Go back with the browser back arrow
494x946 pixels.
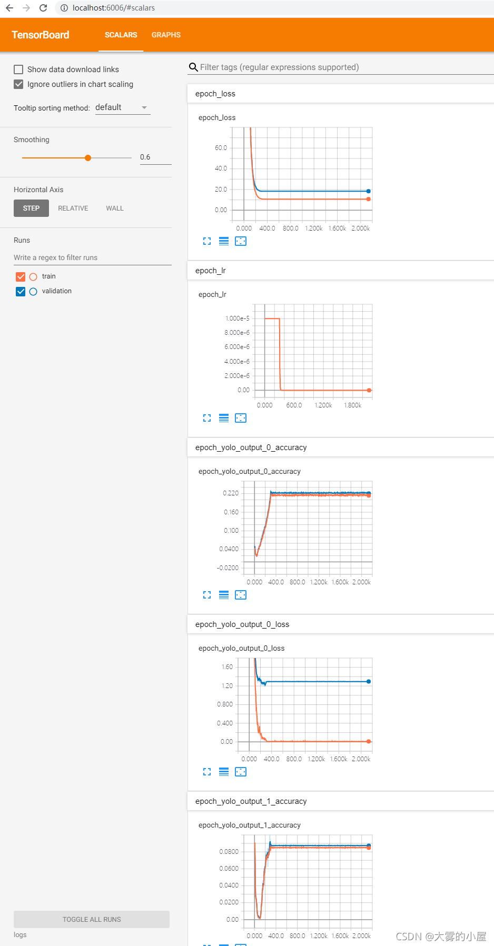[x=9, y=8]
